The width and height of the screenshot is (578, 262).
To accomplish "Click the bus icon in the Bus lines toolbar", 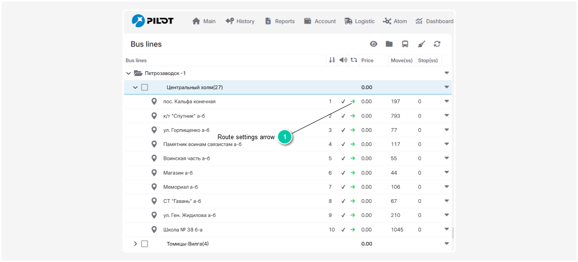I will [x=405, y=44].
